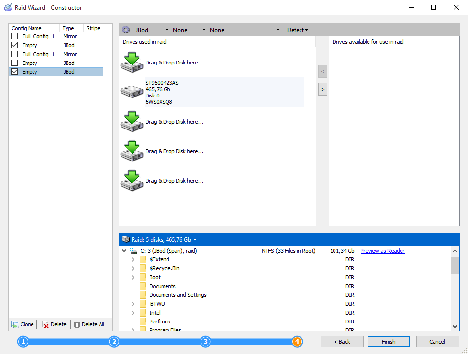Move drive right with the > button
This screenshot has height=354, width=468.
point(323,89)
